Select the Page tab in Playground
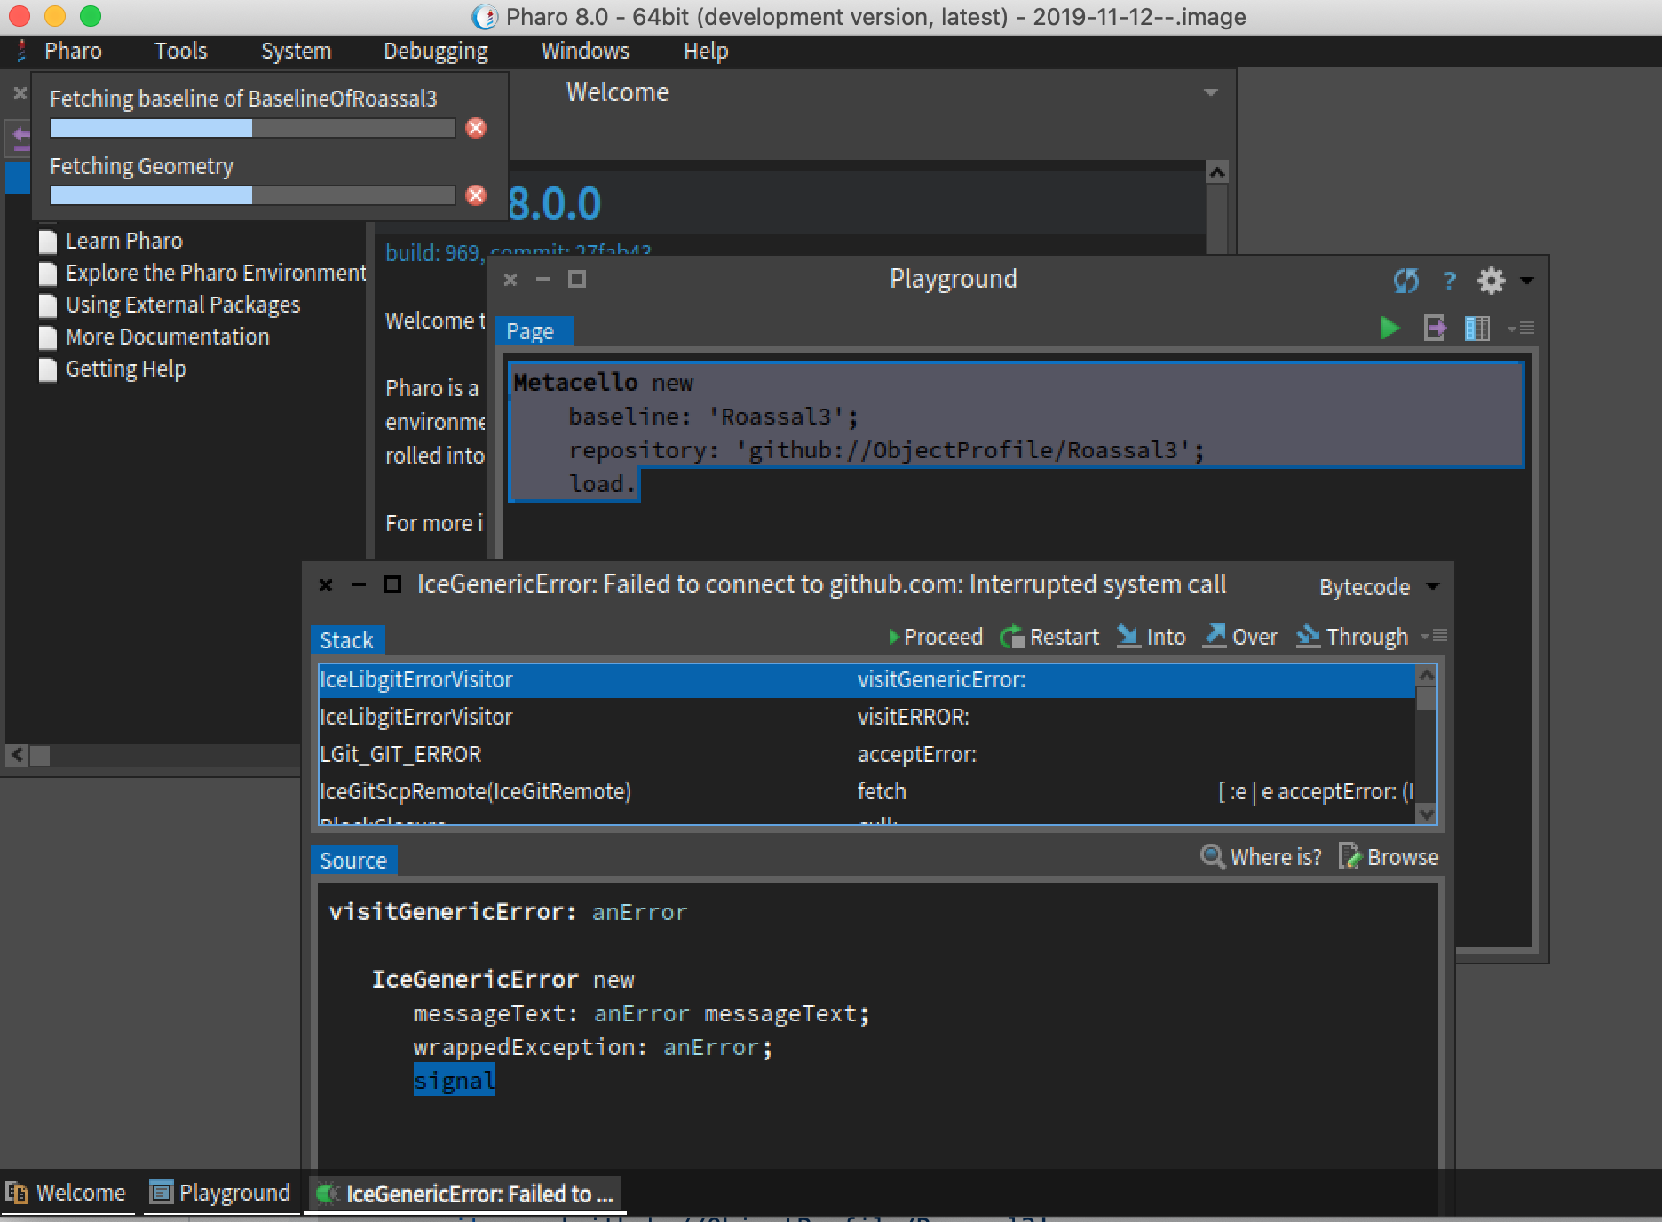 point(532,330)
